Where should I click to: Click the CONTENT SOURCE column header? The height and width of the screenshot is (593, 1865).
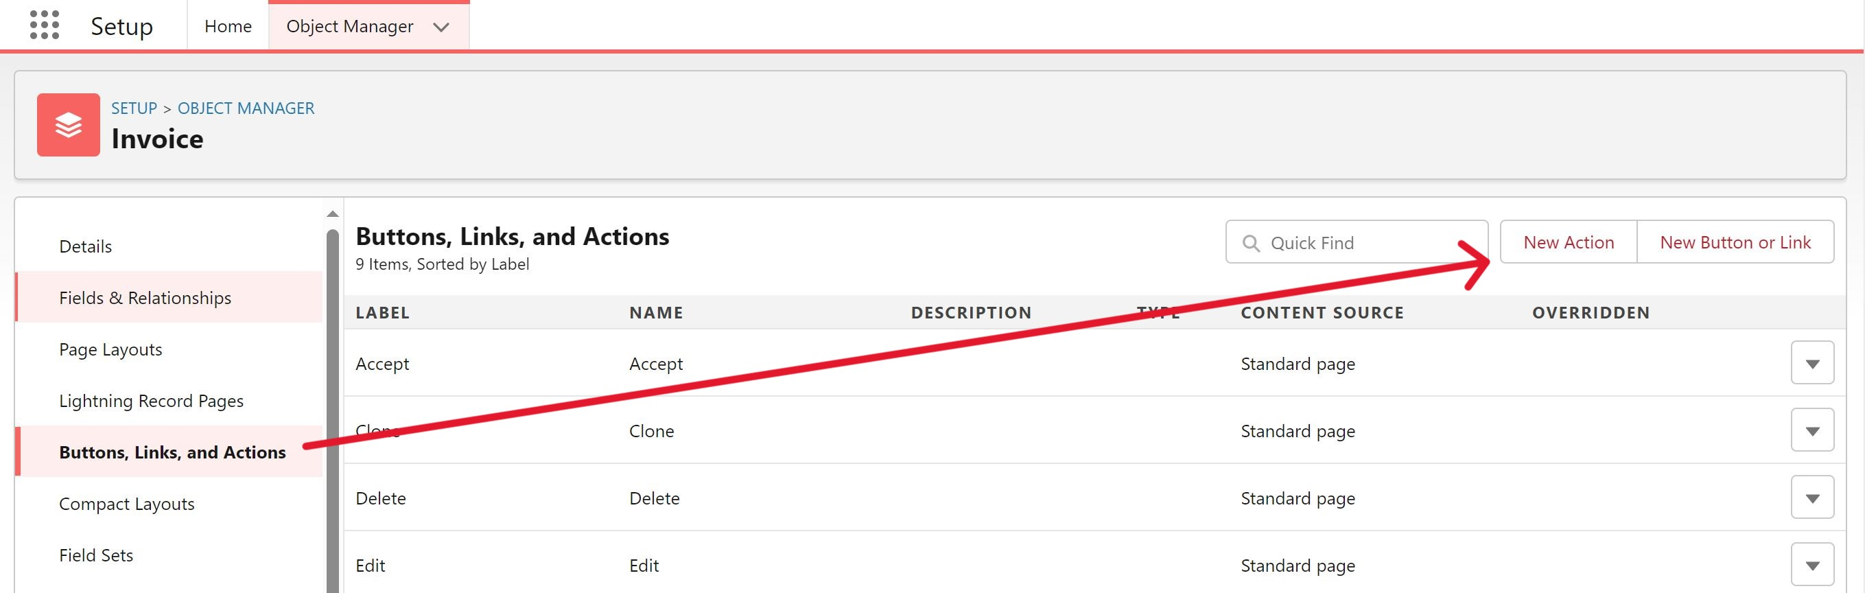coord(1322,313)
